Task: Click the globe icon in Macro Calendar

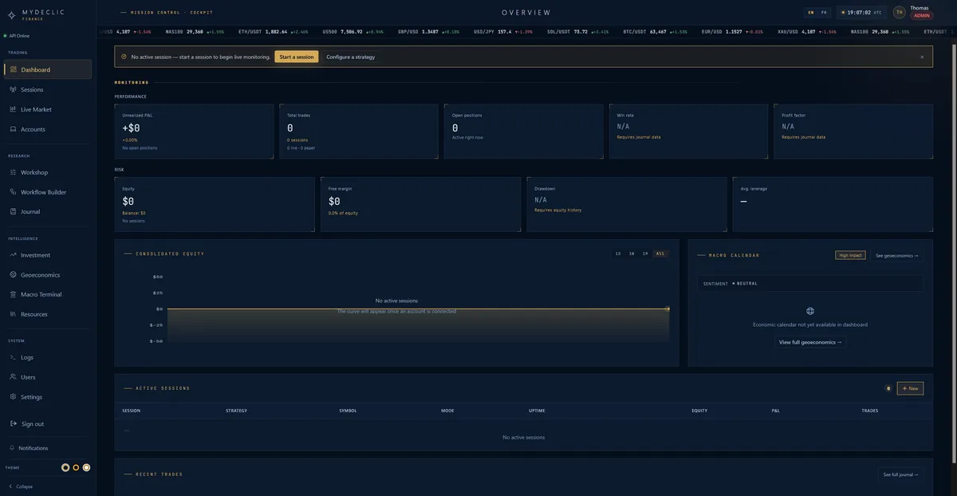Action: click(810, 311)
